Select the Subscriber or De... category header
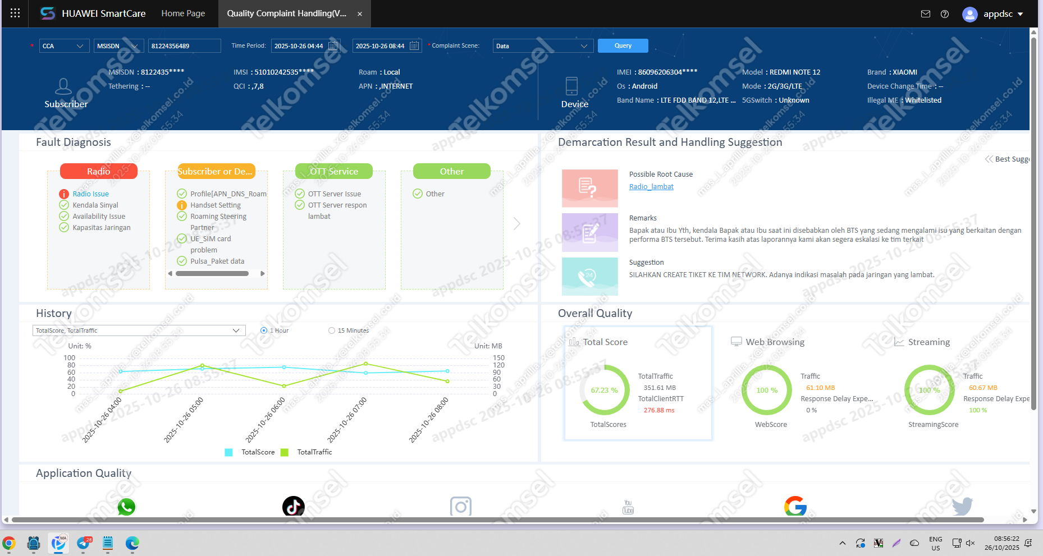This screenshot has width=1043, height=556. 216,171
